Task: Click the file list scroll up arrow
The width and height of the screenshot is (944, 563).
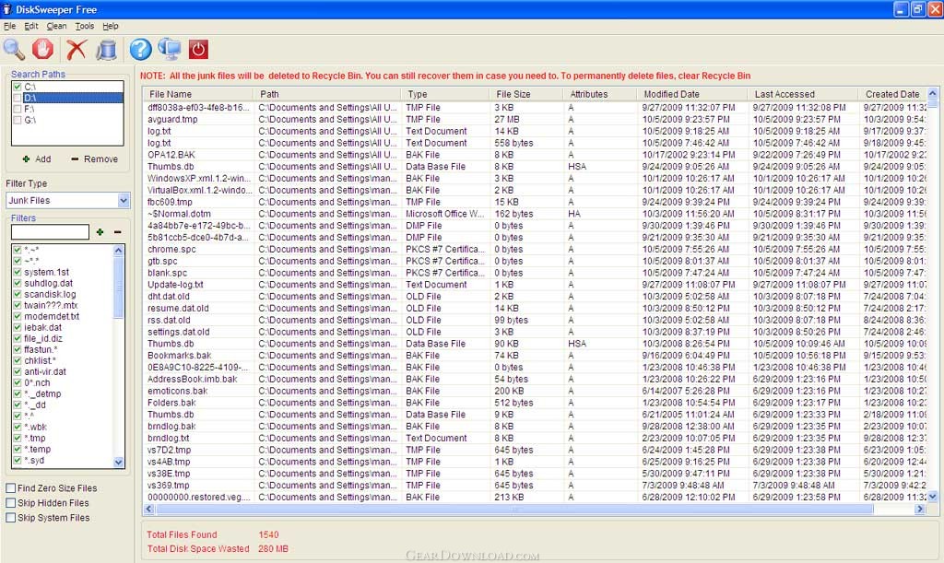Action: [933, 93]
